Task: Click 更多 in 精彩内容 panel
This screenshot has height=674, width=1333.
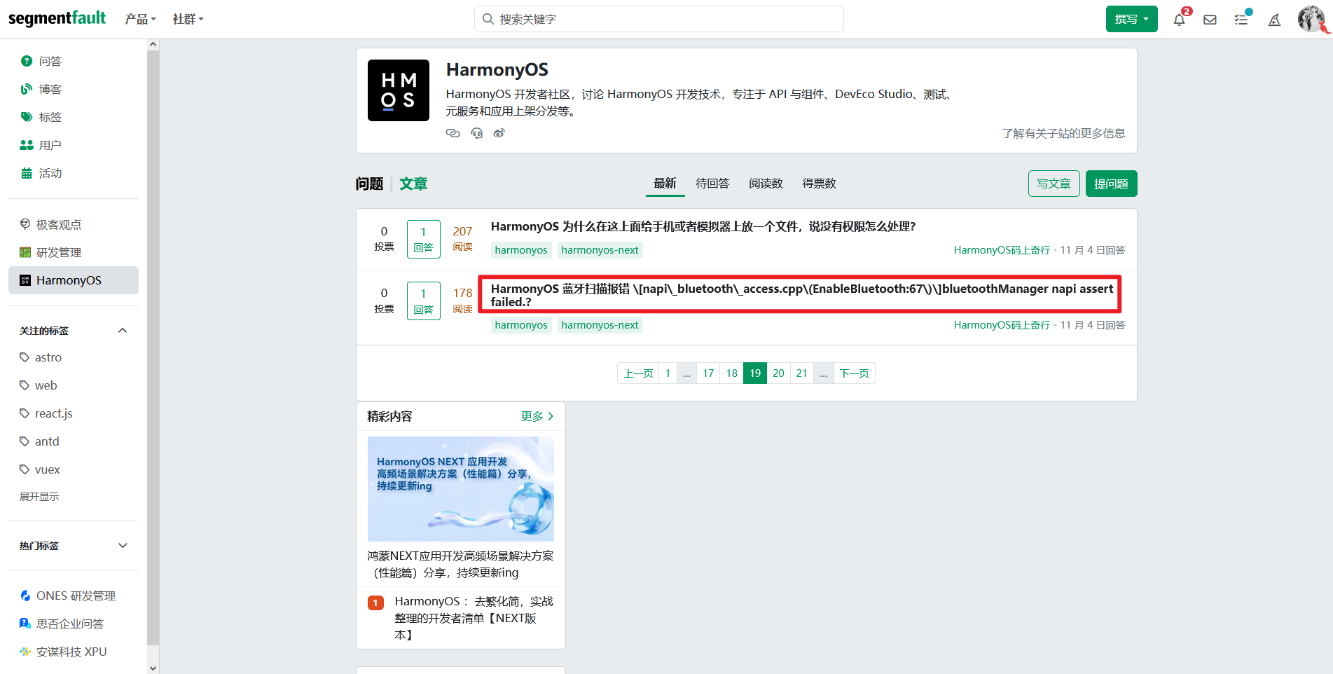Action: point(537,416)
